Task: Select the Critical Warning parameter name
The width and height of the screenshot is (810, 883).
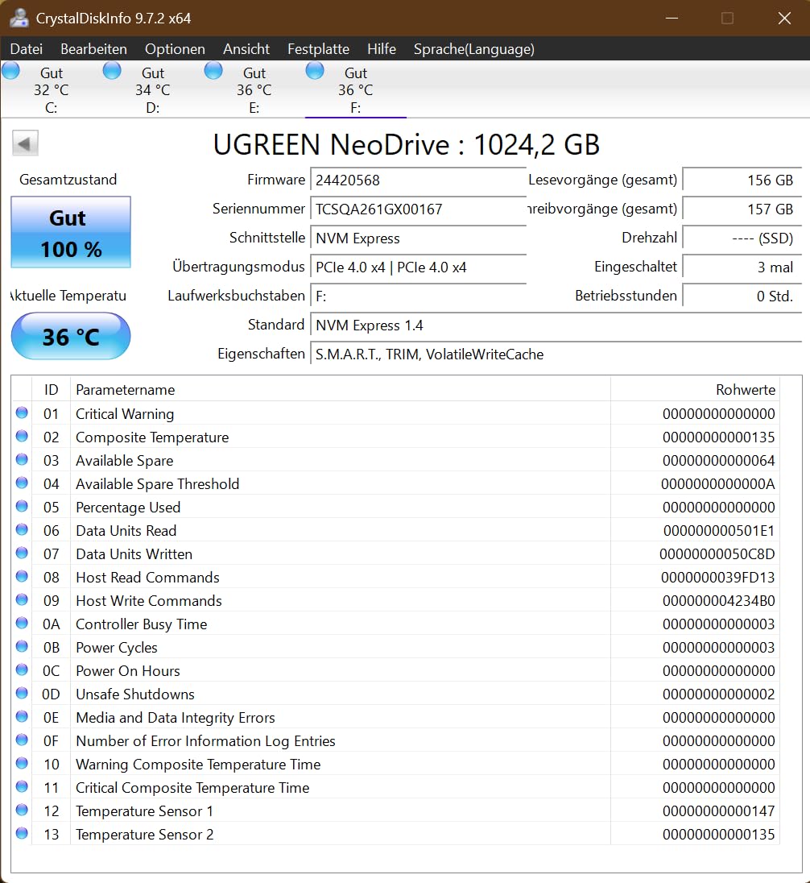Action: click(x=125, y=414)
